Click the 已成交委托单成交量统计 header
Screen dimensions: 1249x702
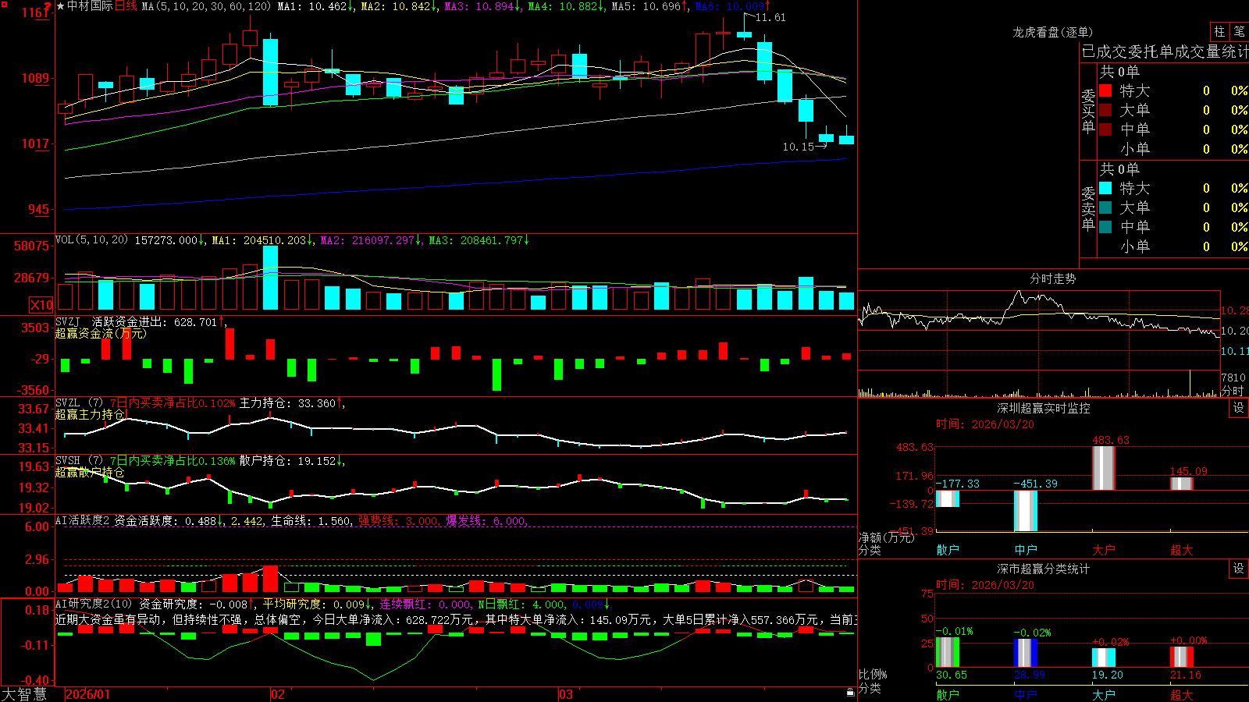[1165, 51]
